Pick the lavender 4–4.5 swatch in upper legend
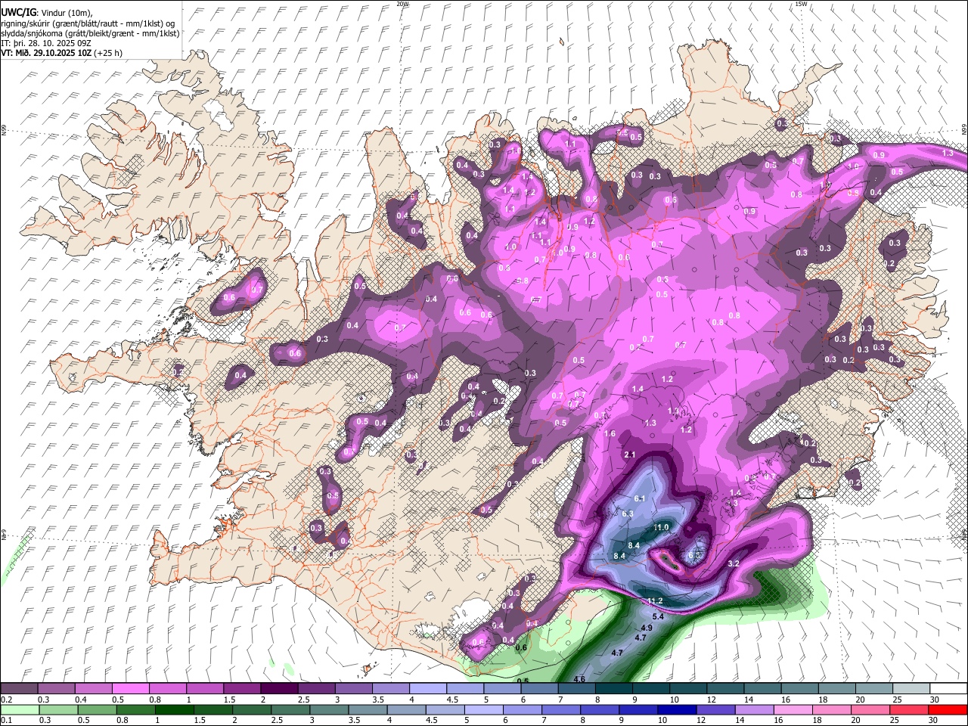This screenshot has height=726, width=968. click(x=428, y=688)
